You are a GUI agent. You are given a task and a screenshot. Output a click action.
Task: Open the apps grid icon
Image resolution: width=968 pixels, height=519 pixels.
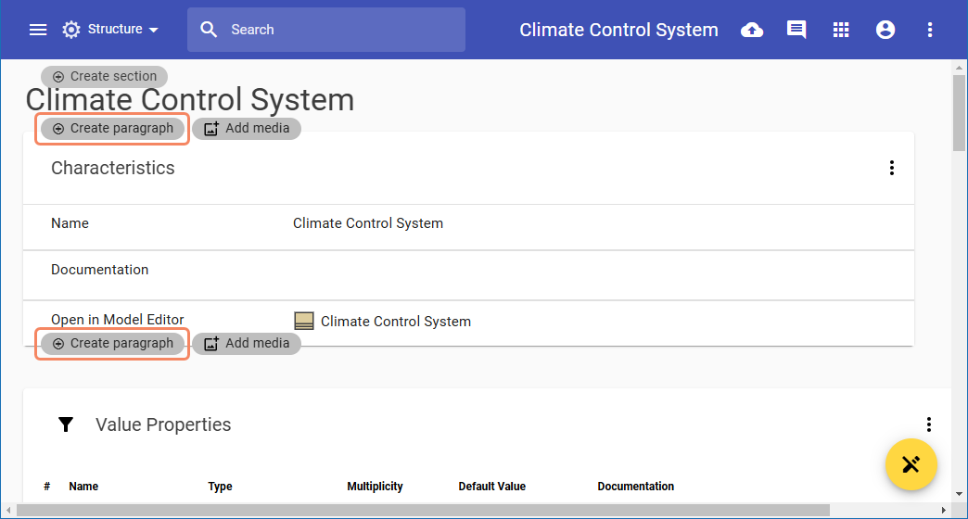point(841,30)
